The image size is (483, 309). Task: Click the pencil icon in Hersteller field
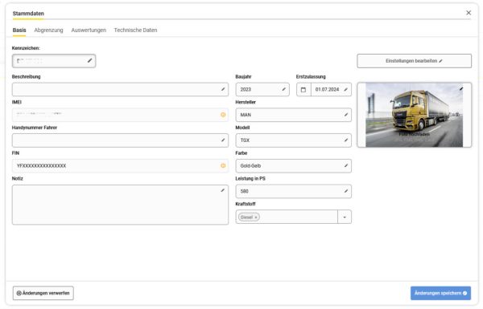[x=346, y=115]
